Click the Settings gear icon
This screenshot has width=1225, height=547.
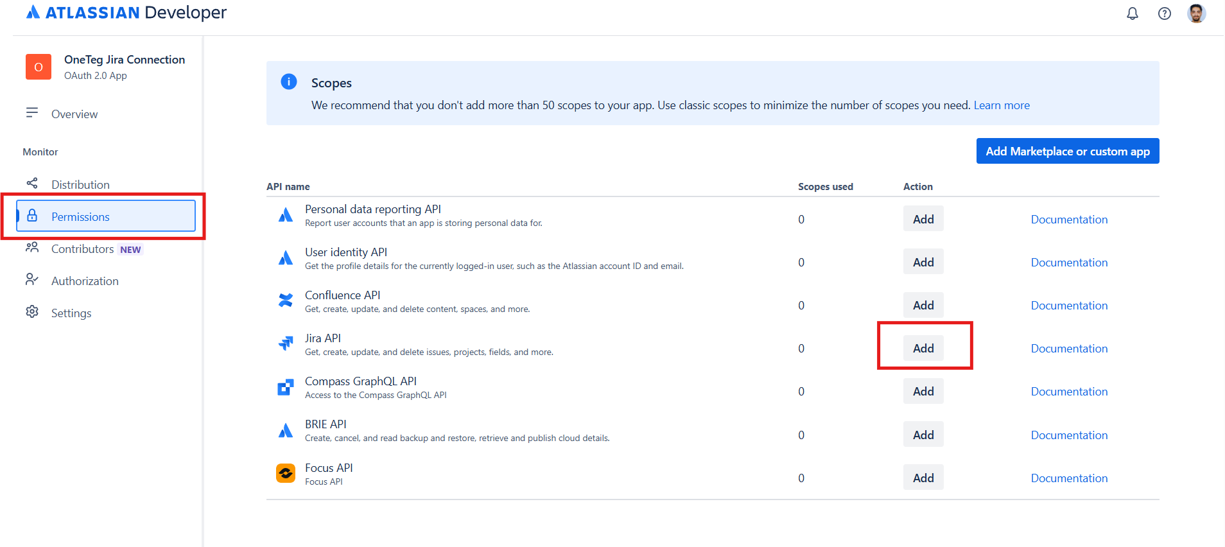pyautogui.click(x=32, y=312)
